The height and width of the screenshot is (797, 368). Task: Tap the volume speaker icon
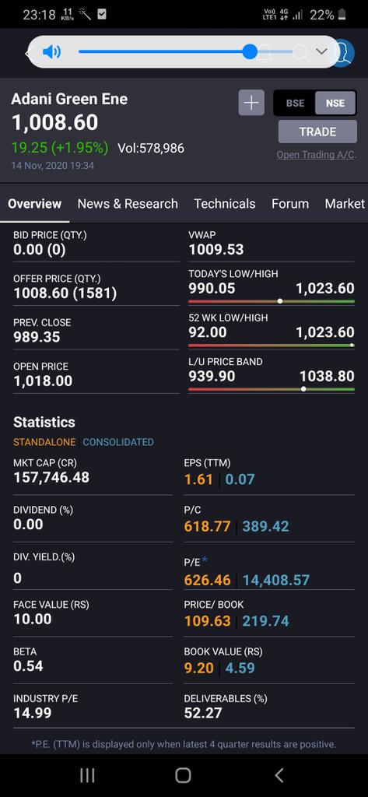coord(51,52)
